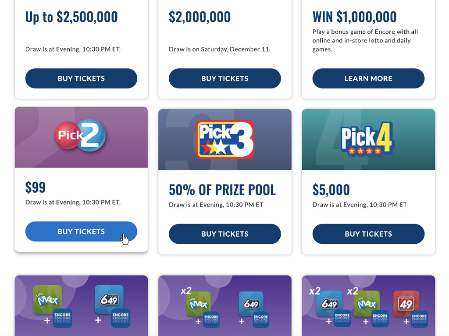Open the $5,000 Pick 4 prize heading
This screenshot has width=449, height=336.
tap(331, 190)
